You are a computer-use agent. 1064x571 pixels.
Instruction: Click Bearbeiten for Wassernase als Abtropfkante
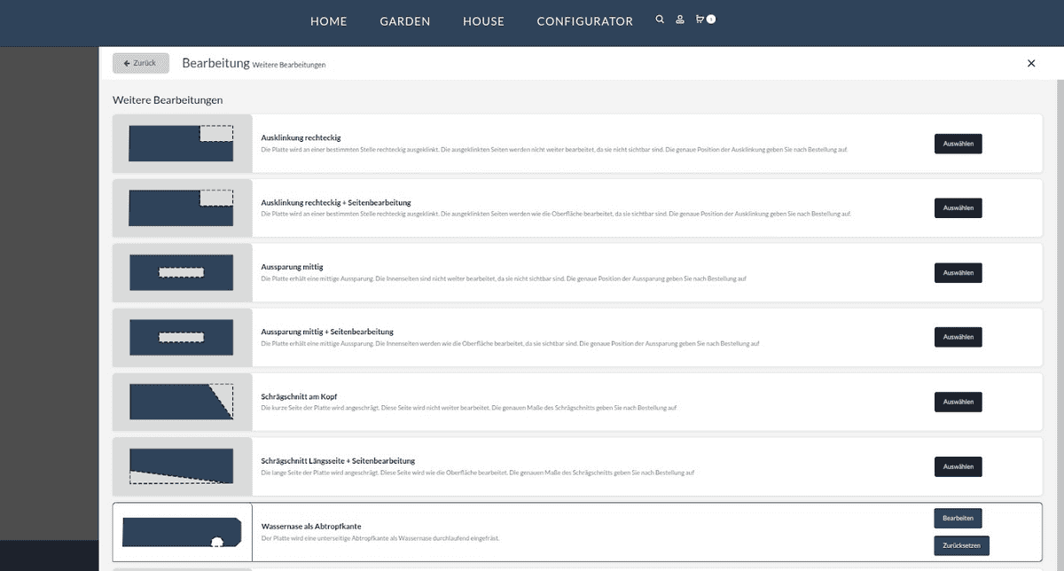click(958, 519)
